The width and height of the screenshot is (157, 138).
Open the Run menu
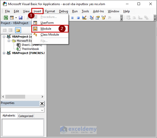(x=75, y=11)
